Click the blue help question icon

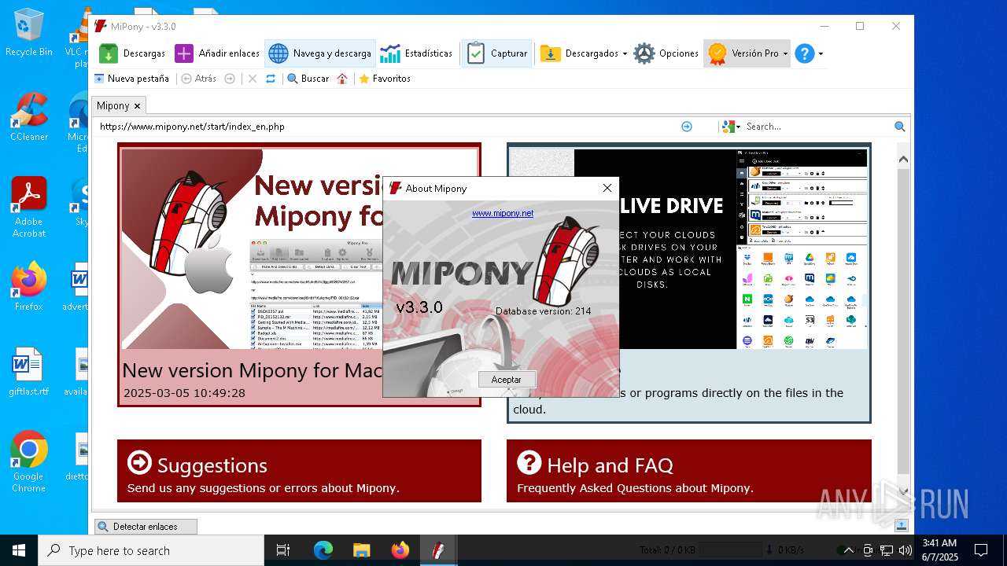tap(804, 53)
